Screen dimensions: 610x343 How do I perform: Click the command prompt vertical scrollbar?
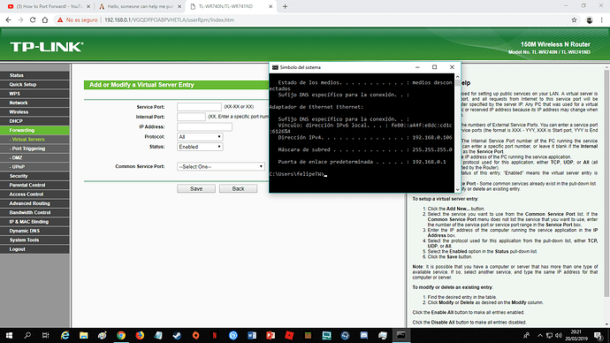pos(458,133)
